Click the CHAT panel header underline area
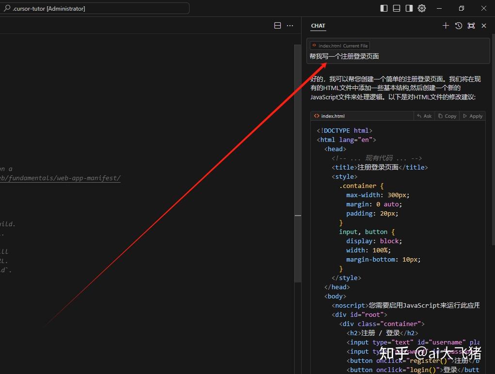Viewport: 495px width, 374px height. coord(318,31)
